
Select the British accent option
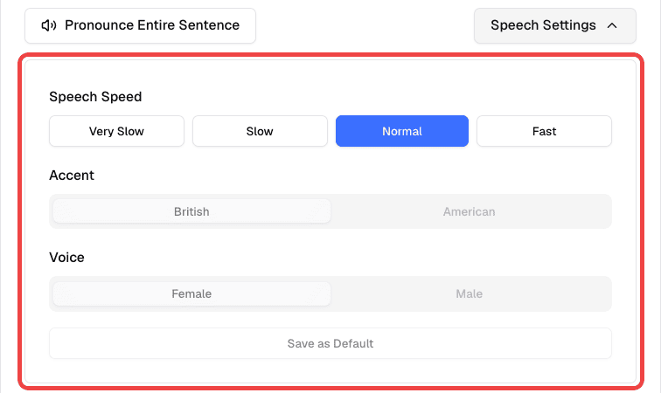(x=191, y=211)
